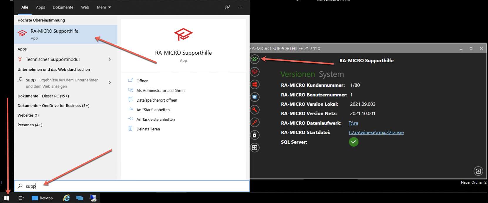The height and width of the screenshot is (203, 488).
Task: Open the three-dots options menu in search
Action: pos(240,7)
